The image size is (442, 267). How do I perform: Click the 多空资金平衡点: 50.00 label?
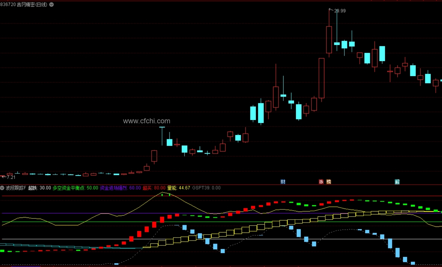[x=75, y=188]
